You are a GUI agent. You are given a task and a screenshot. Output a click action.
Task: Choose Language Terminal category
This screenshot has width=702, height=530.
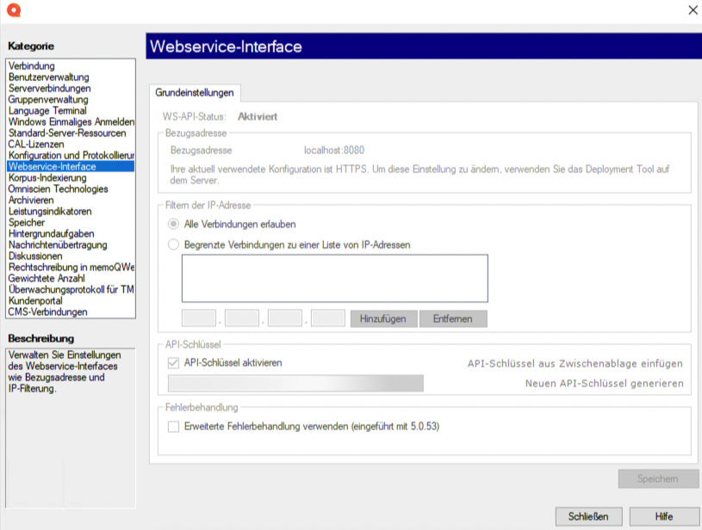71,110
